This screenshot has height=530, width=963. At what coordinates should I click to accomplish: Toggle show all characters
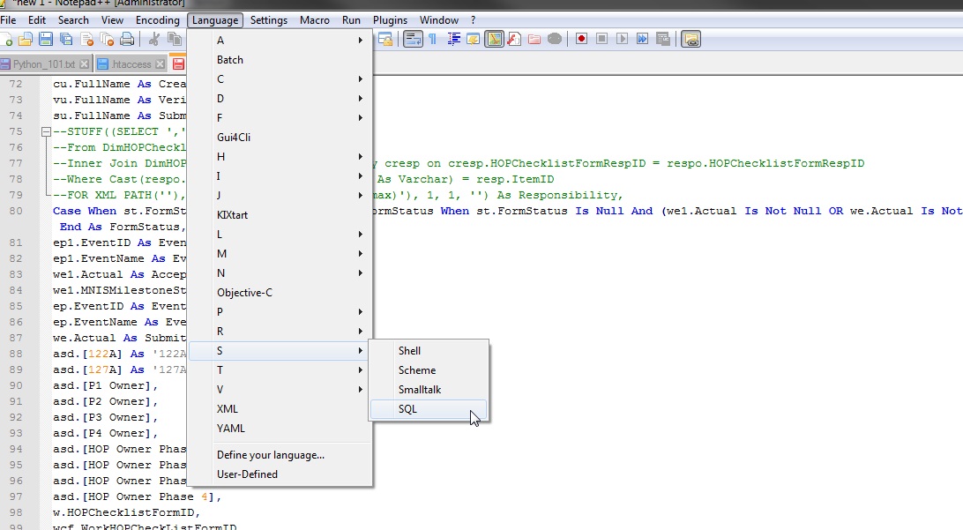pyautogui.click(x=432, y=39)
